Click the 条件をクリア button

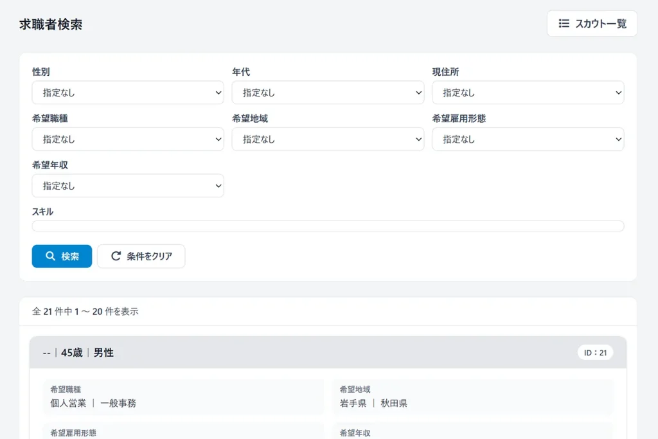pos(141,256)
